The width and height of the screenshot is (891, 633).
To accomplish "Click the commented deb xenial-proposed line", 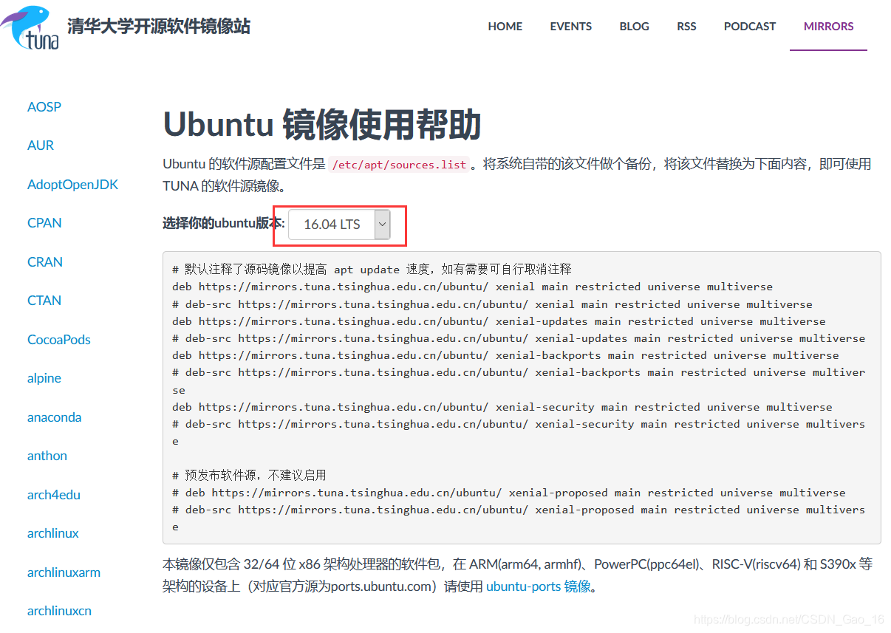I will tap(509, 493).
